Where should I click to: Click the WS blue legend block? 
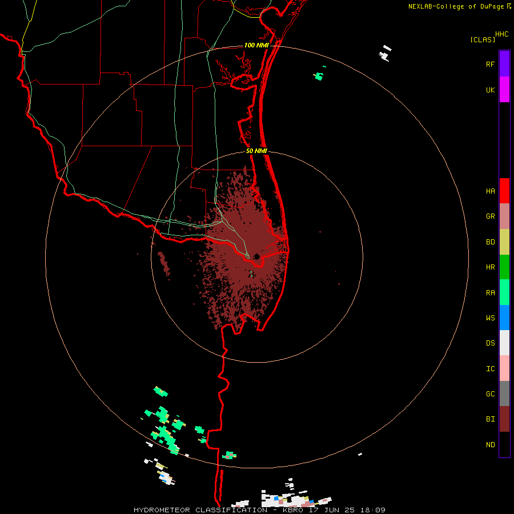tap(504, 318)
